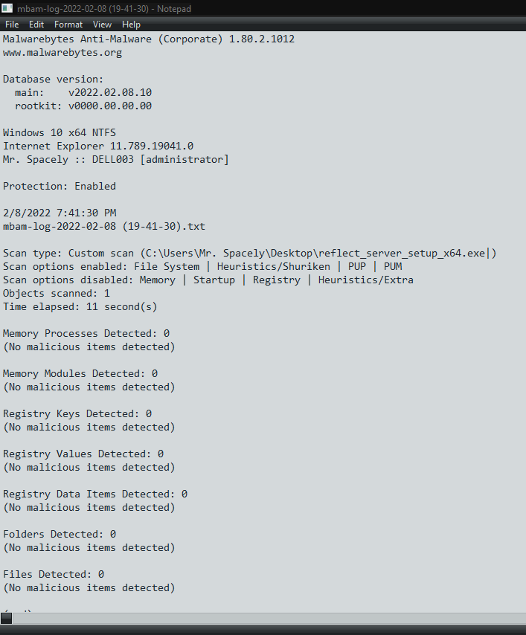Open the View menu
526x635 pixels.
click(x=102, y=25)
